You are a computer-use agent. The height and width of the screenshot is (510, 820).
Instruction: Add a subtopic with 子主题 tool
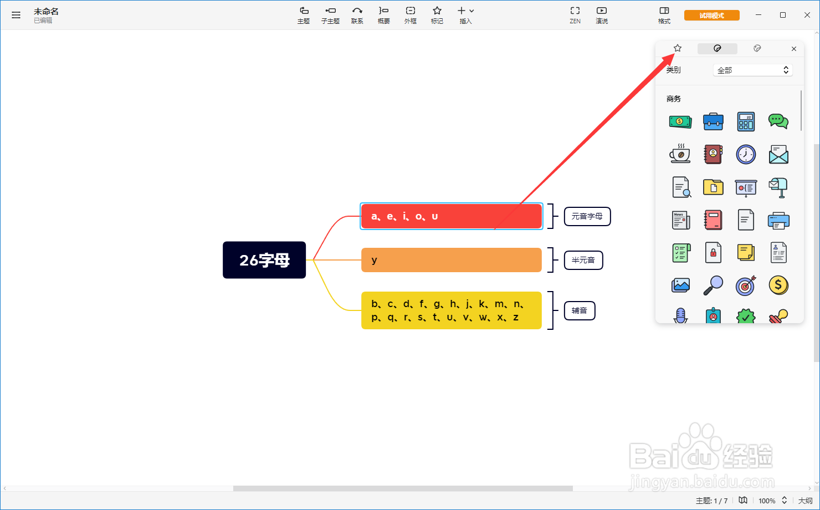click(330, 16)
